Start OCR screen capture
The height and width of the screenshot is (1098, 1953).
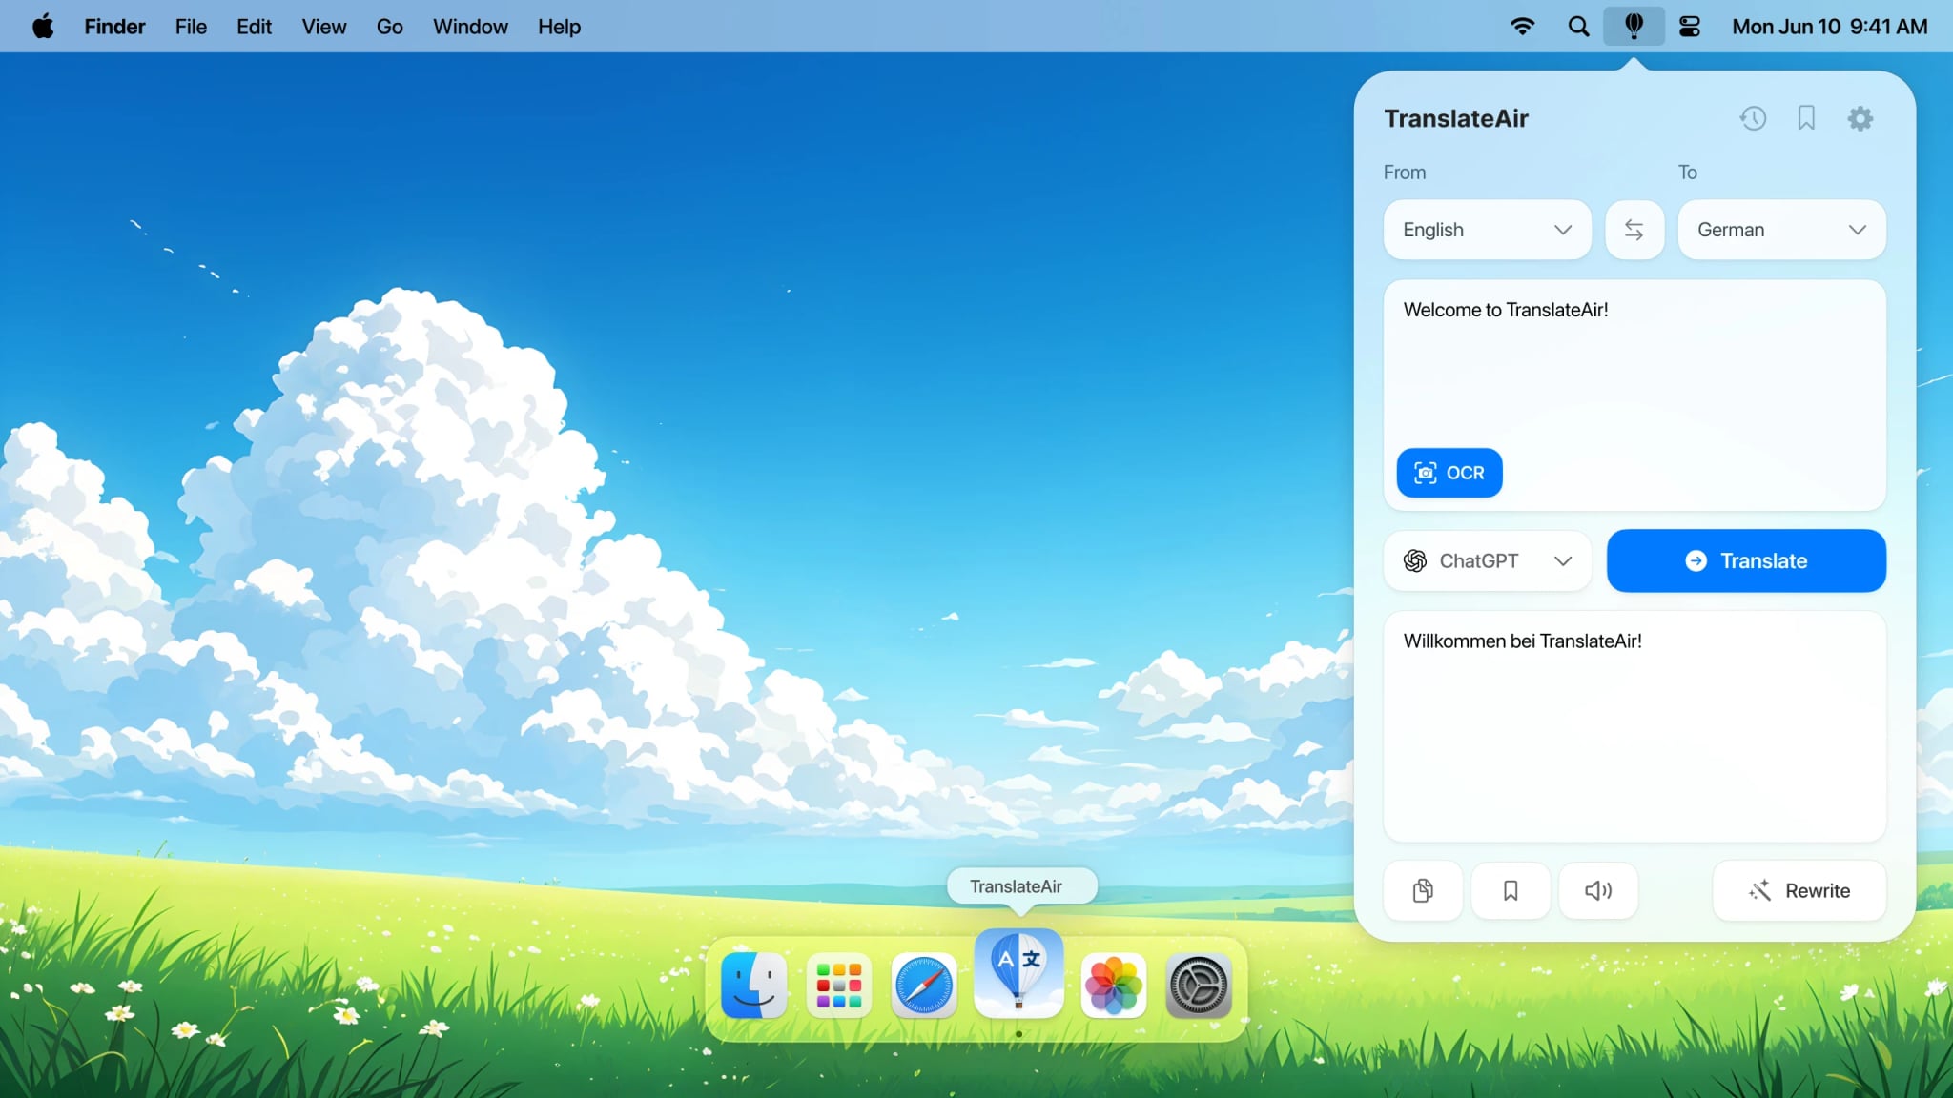1448,473
